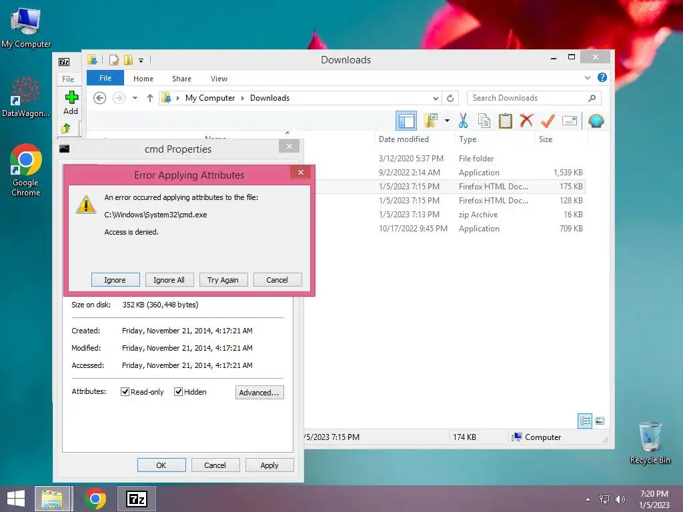Click Apply in cmd Properties
The height and width of the screenshot is (512, 683).
click(x=269, y=465)
